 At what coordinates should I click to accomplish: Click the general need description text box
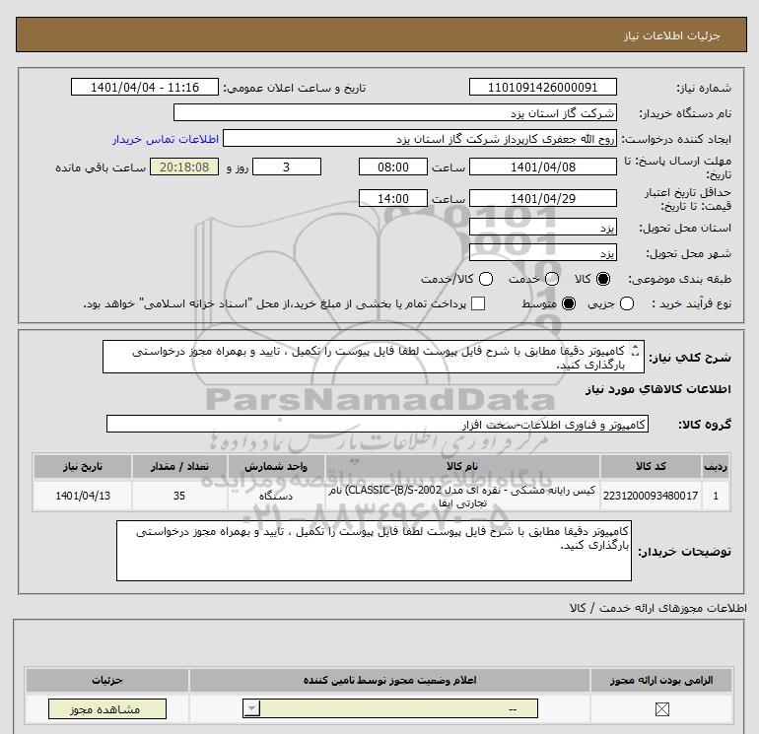[x=374, y=357]
